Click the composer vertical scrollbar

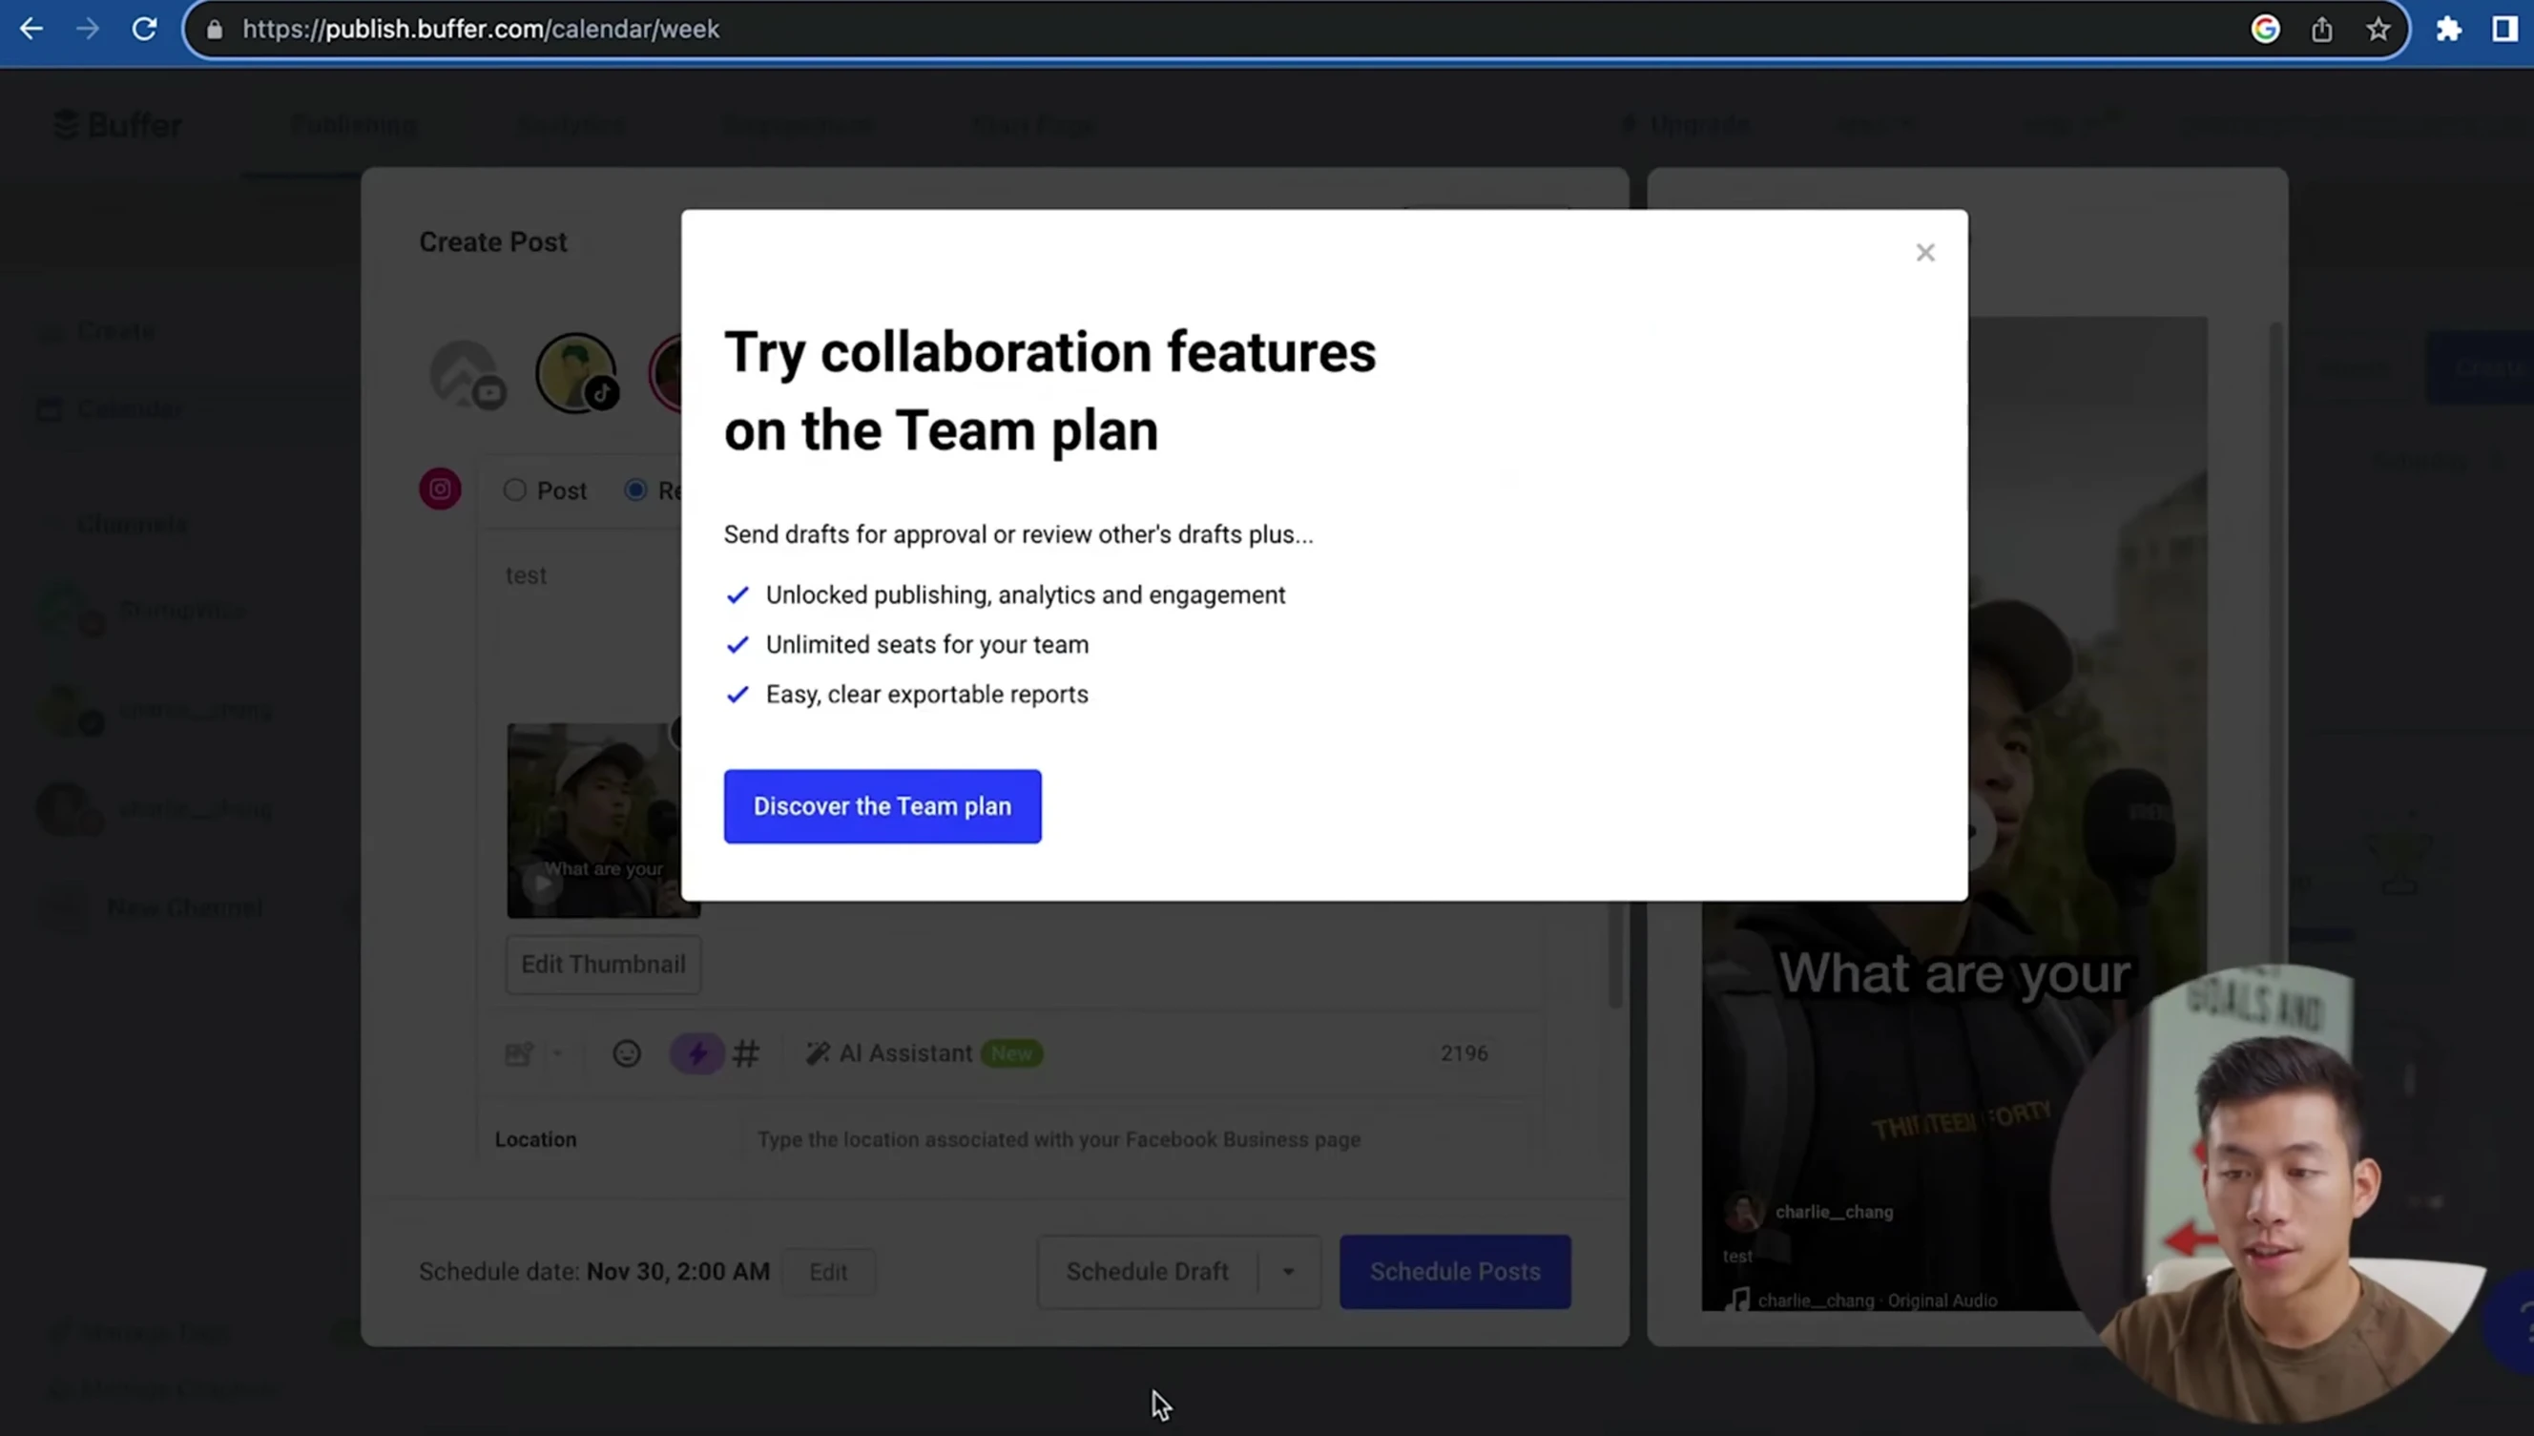point(1615,953)
